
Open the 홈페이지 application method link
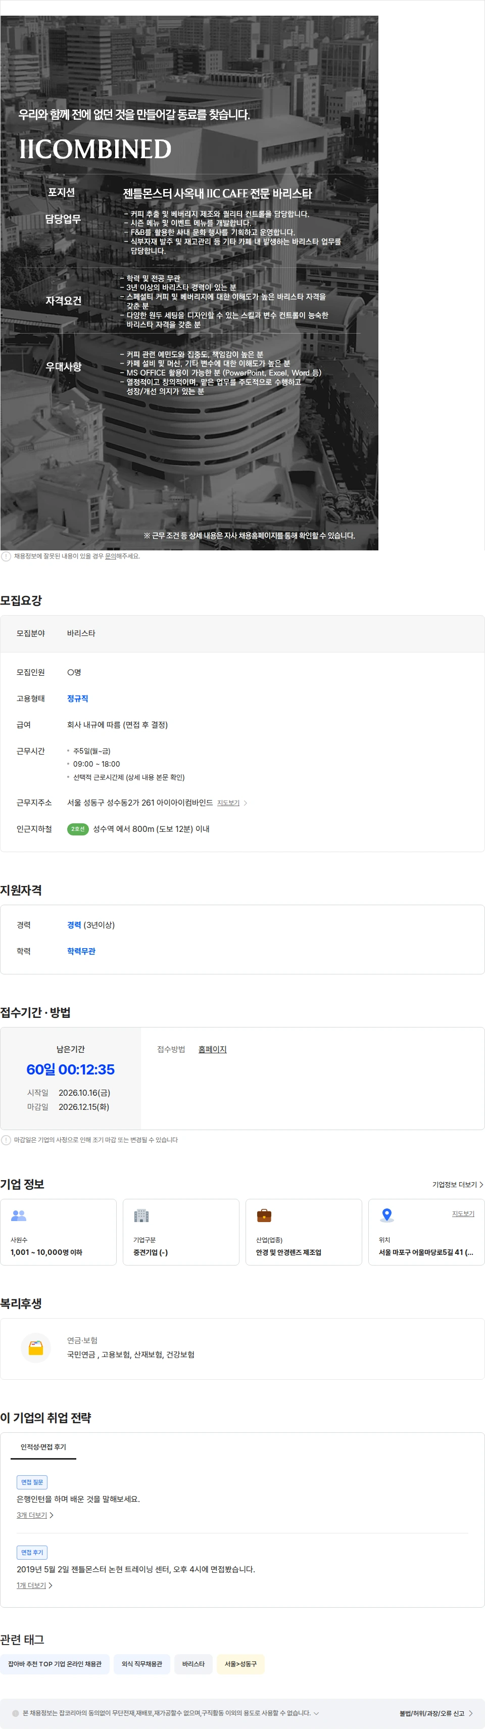point(213,1049)
